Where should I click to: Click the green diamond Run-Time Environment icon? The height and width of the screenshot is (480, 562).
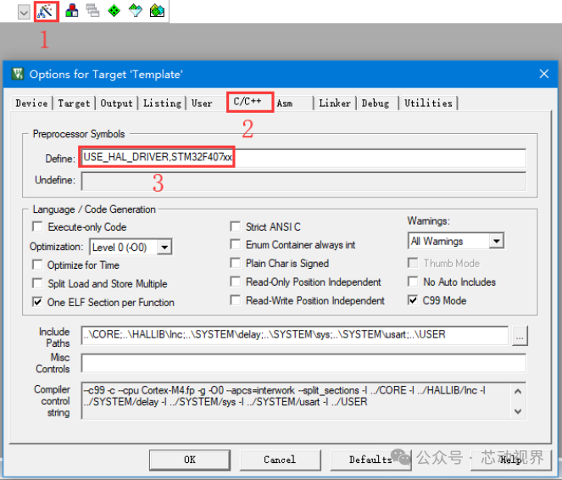[x=114, y=11]
